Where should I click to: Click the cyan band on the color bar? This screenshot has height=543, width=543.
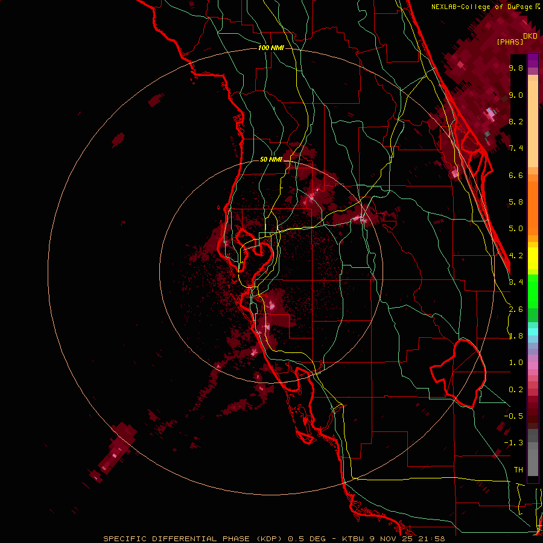(533, 331)
